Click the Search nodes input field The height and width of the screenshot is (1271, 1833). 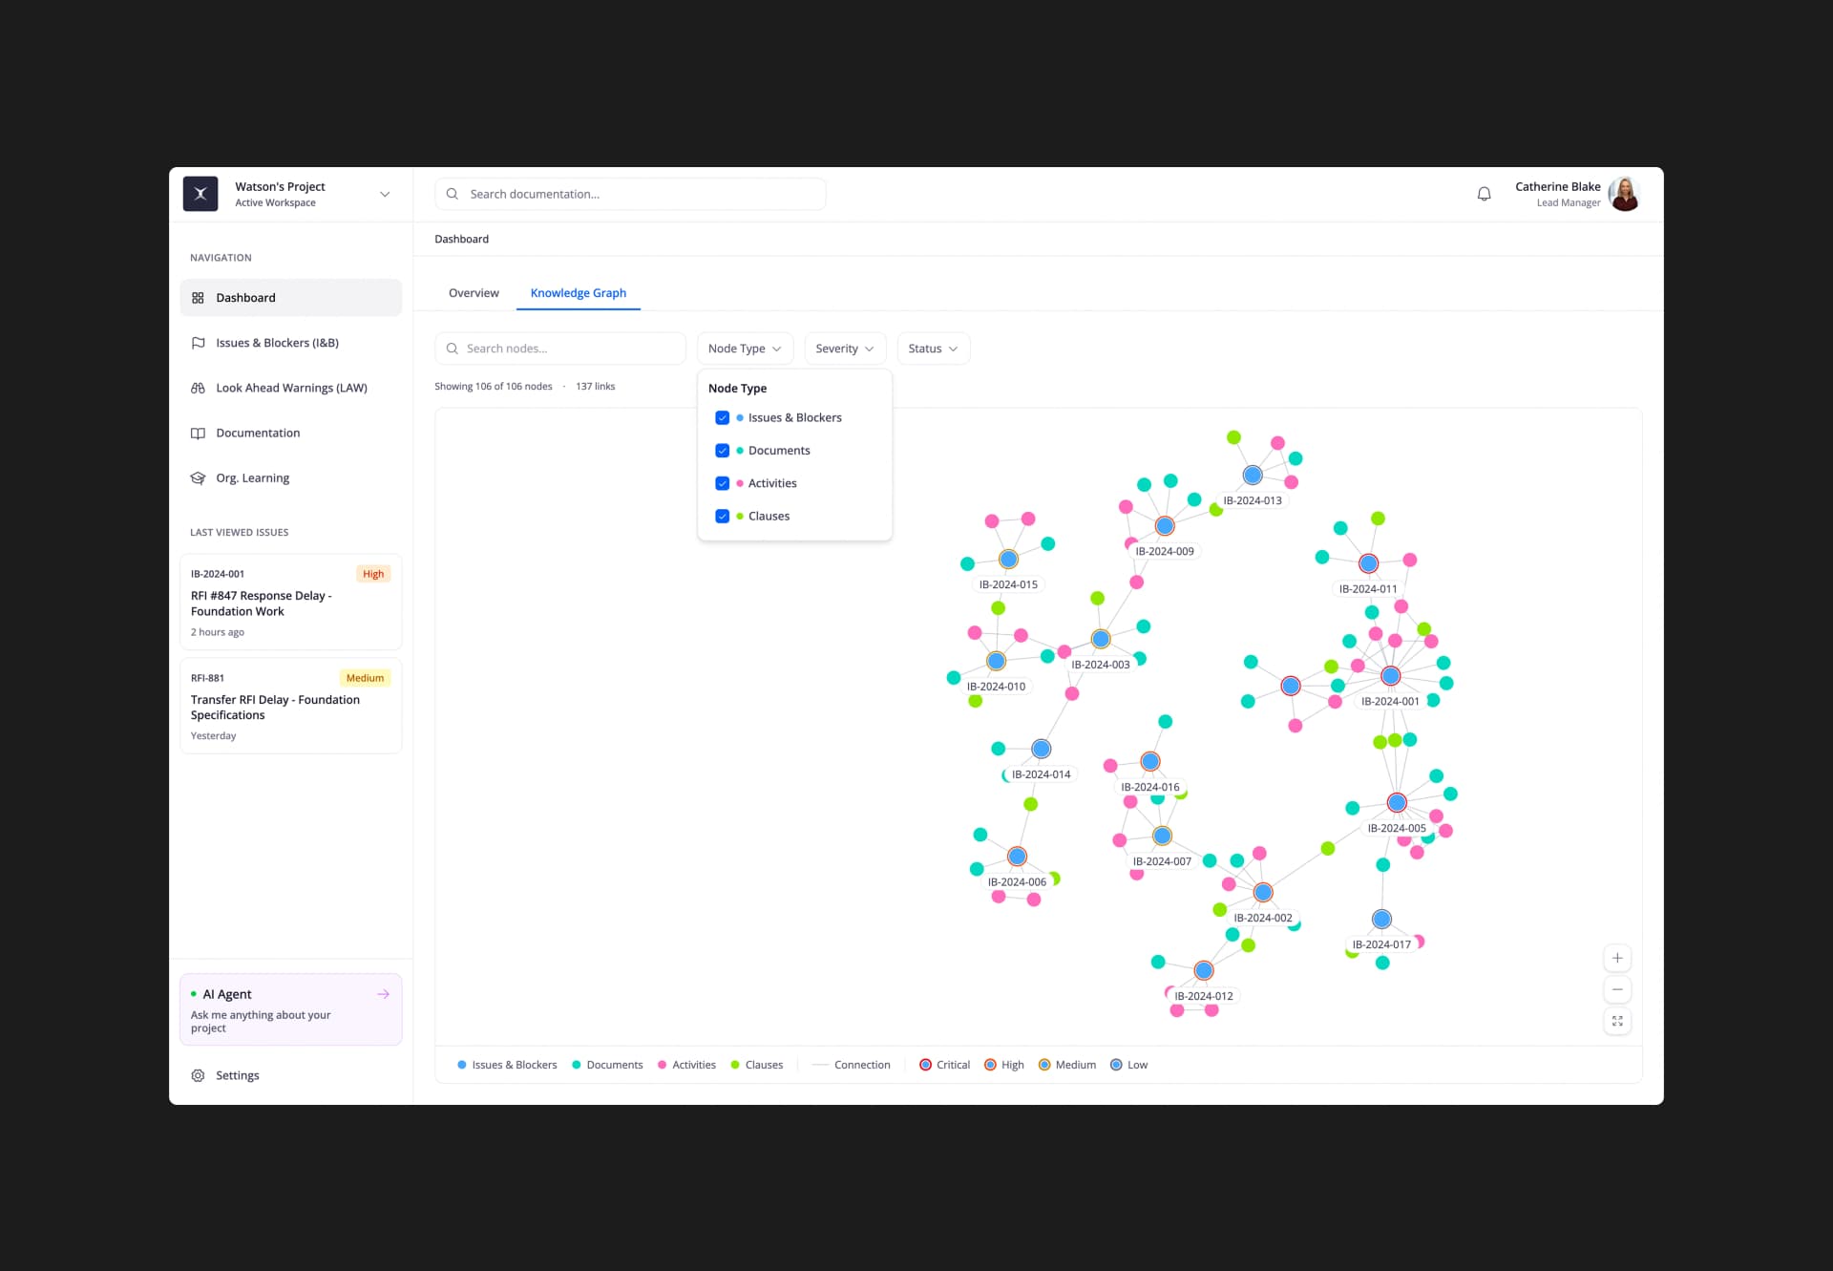coord(560,349)
